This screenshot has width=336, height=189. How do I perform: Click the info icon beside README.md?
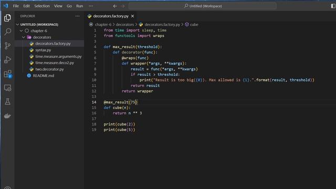(x=29, y=76)
